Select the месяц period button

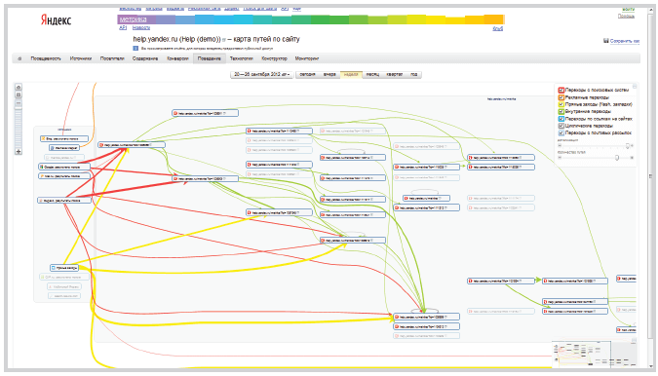(372, 74)
